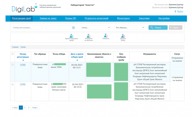
Task: Open the Заявки на заказ tab
Action: click(48, 18)
